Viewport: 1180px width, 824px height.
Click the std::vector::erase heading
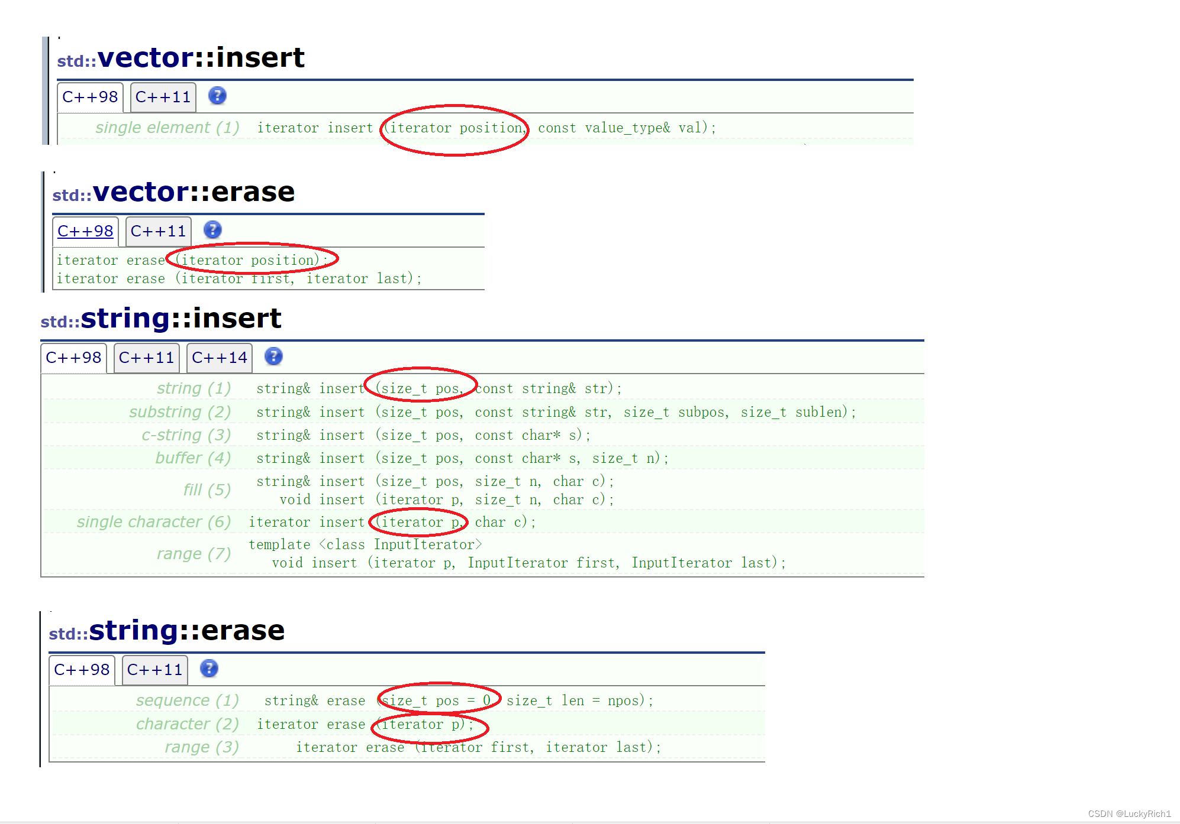(x=173, y=193)
